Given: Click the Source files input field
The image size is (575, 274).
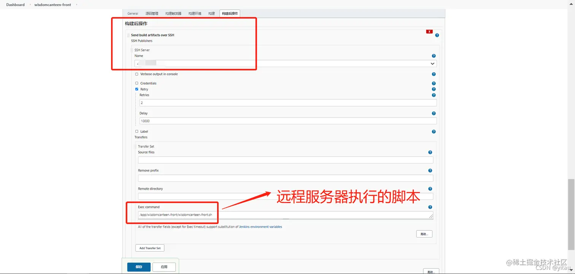Looking at the screenshot, I should pos(286,160).
